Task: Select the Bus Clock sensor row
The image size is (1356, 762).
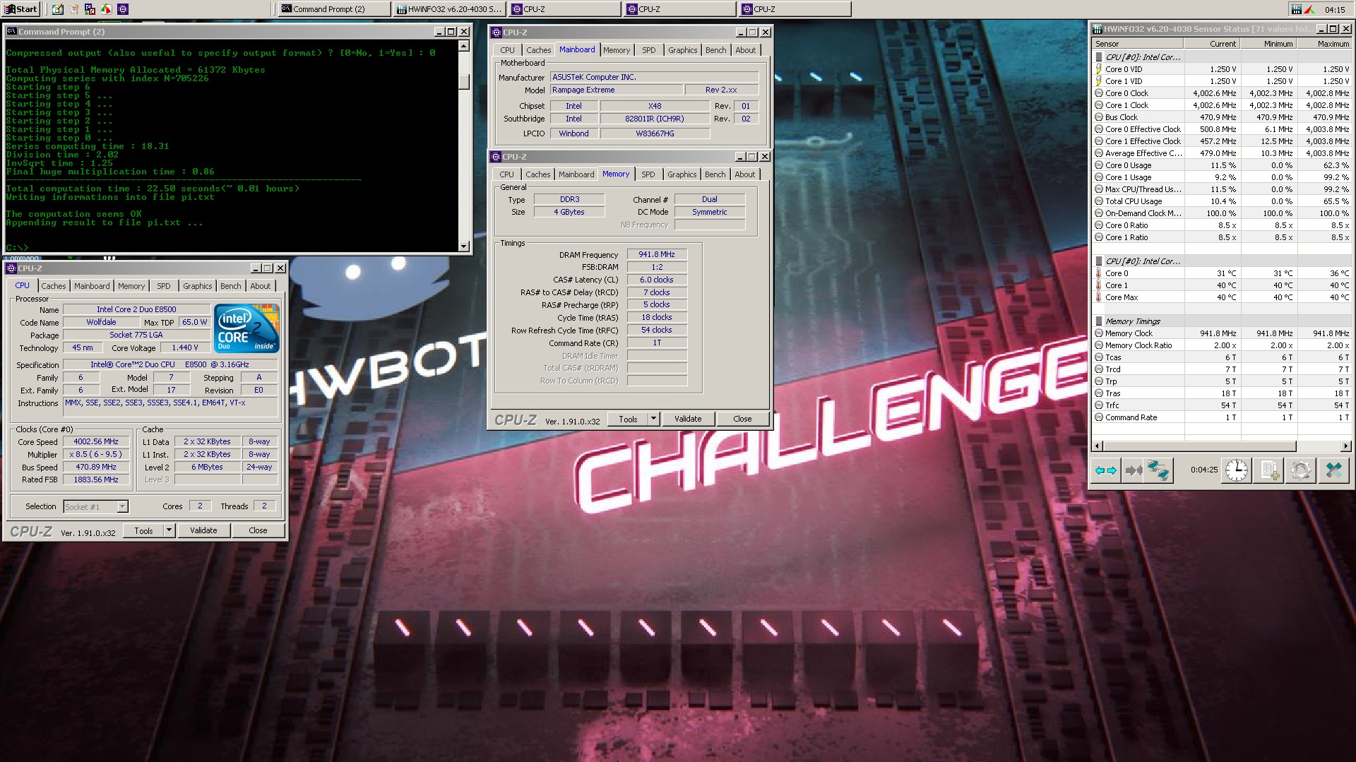Action: 1222,117
